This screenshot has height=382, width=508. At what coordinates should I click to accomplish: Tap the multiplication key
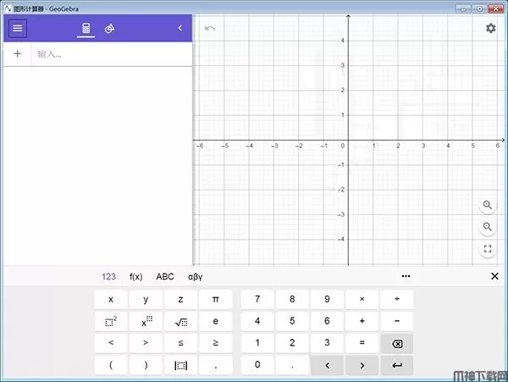coord(362,299)
